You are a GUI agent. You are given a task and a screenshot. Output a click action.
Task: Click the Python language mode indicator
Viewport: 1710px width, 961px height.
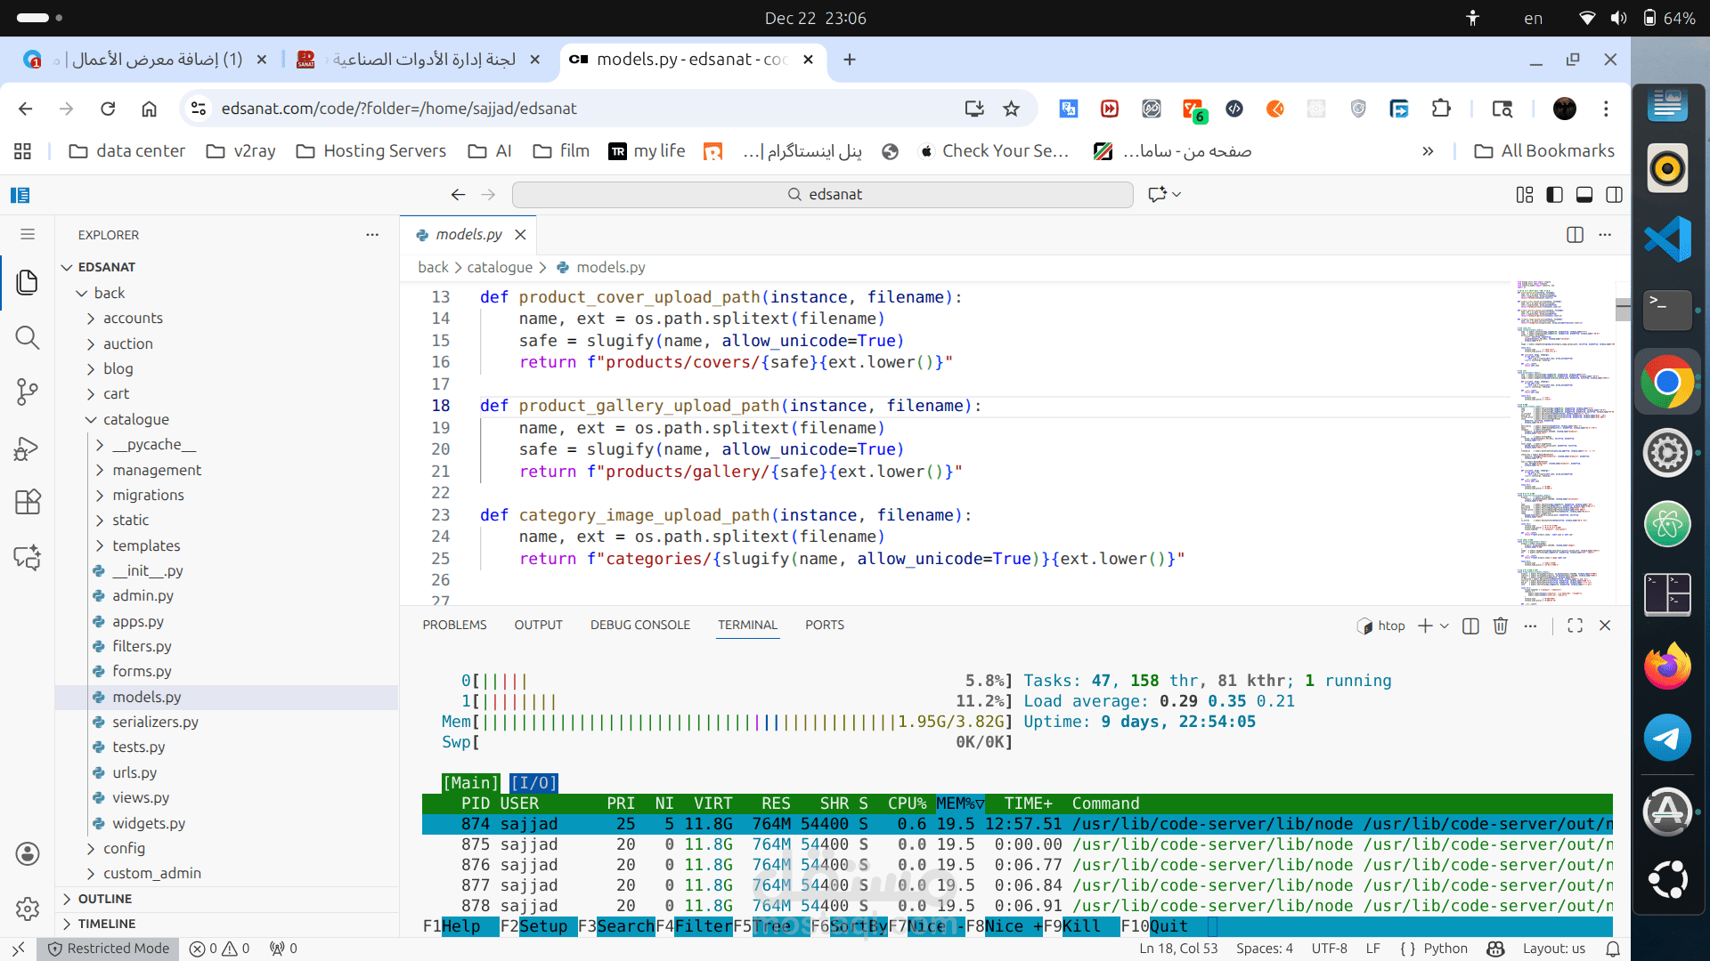(x=1445, y=949)
